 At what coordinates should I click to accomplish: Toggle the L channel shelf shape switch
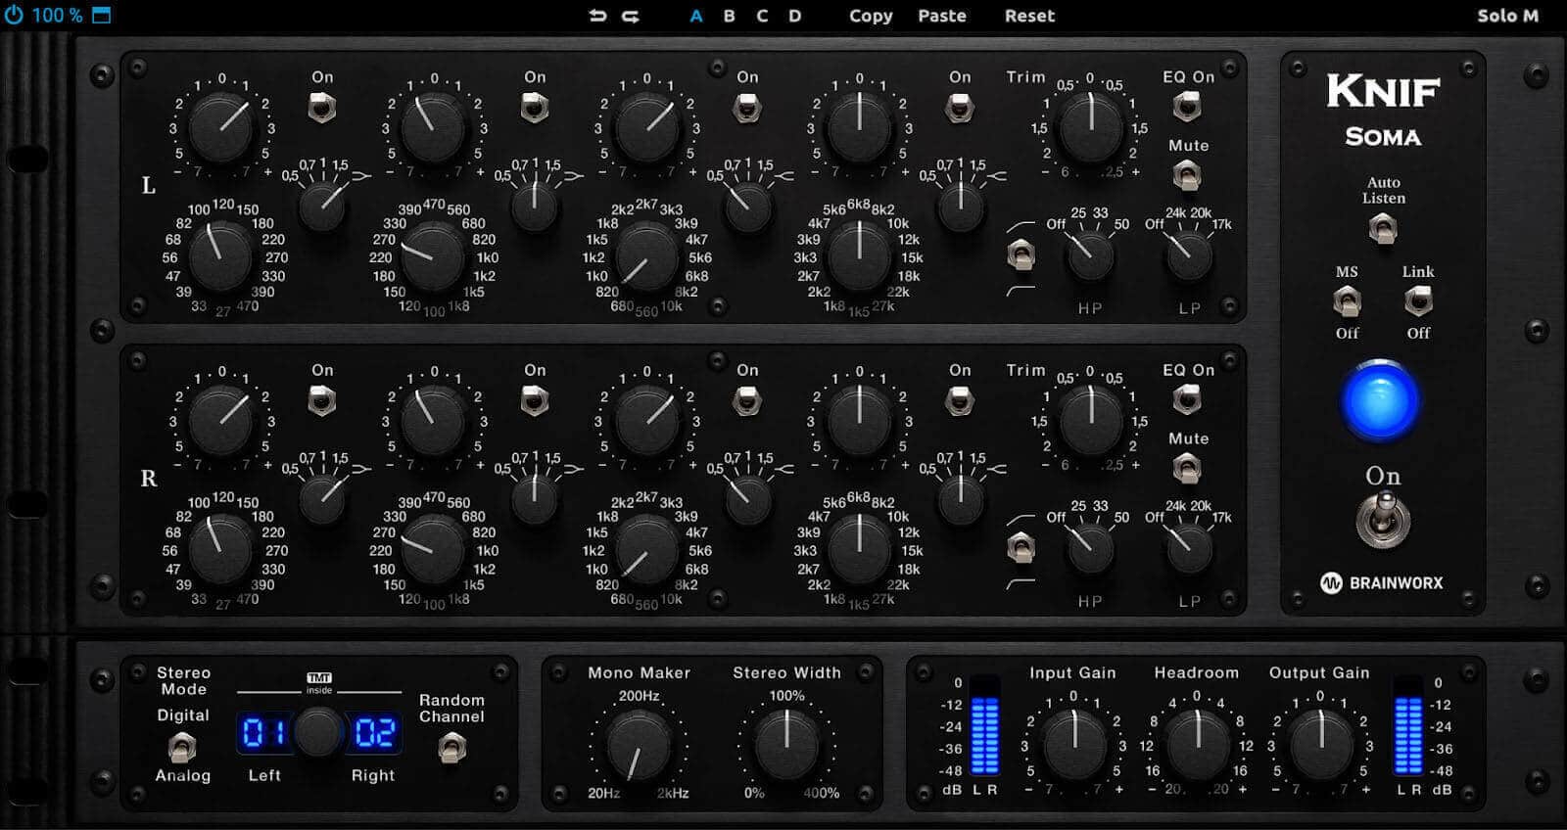pyautogui.click(x=1021, y=257)
